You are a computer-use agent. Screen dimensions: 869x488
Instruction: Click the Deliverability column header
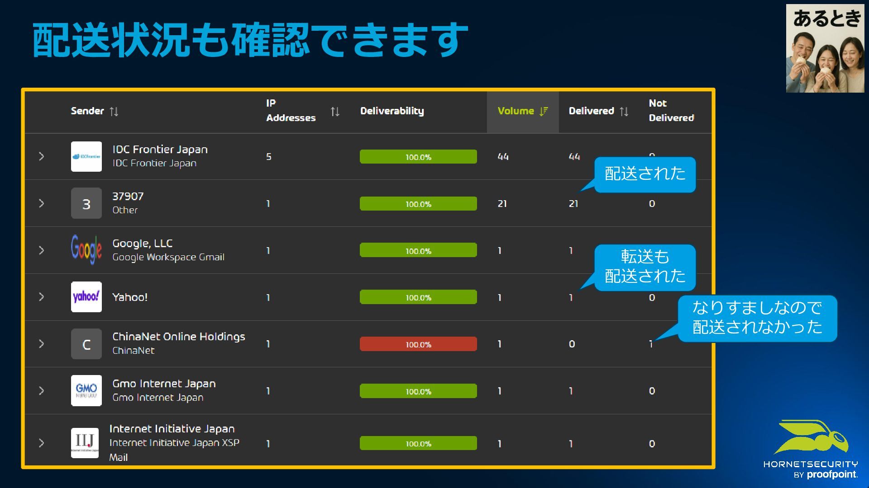coord(392,111)
